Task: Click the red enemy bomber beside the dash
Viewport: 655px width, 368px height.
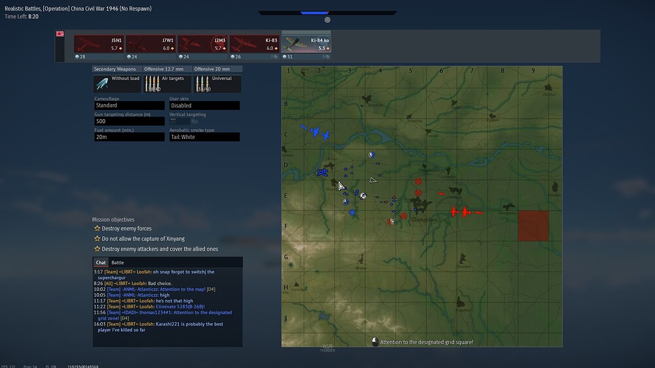Action: click(466, 213)
